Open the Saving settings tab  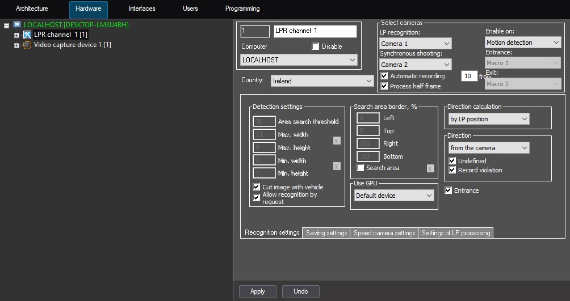326,233
